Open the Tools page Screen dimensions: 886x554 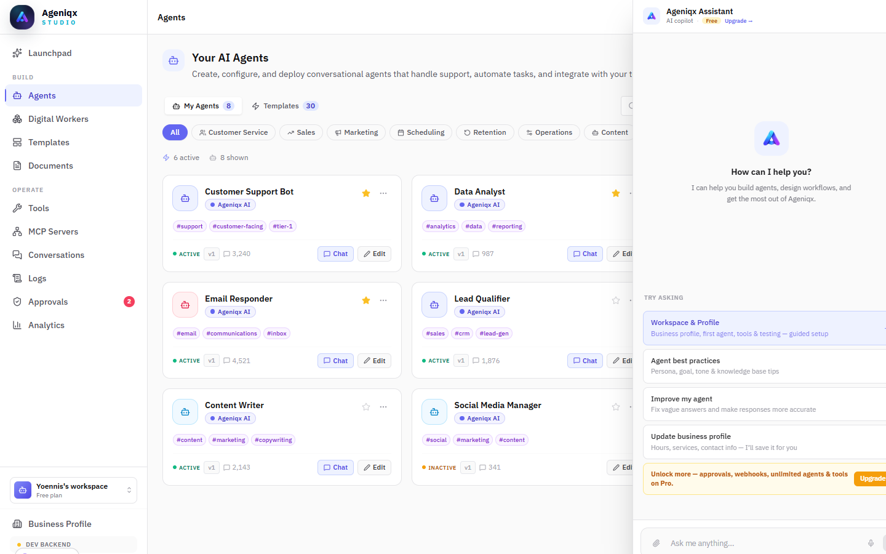point(74,208)
